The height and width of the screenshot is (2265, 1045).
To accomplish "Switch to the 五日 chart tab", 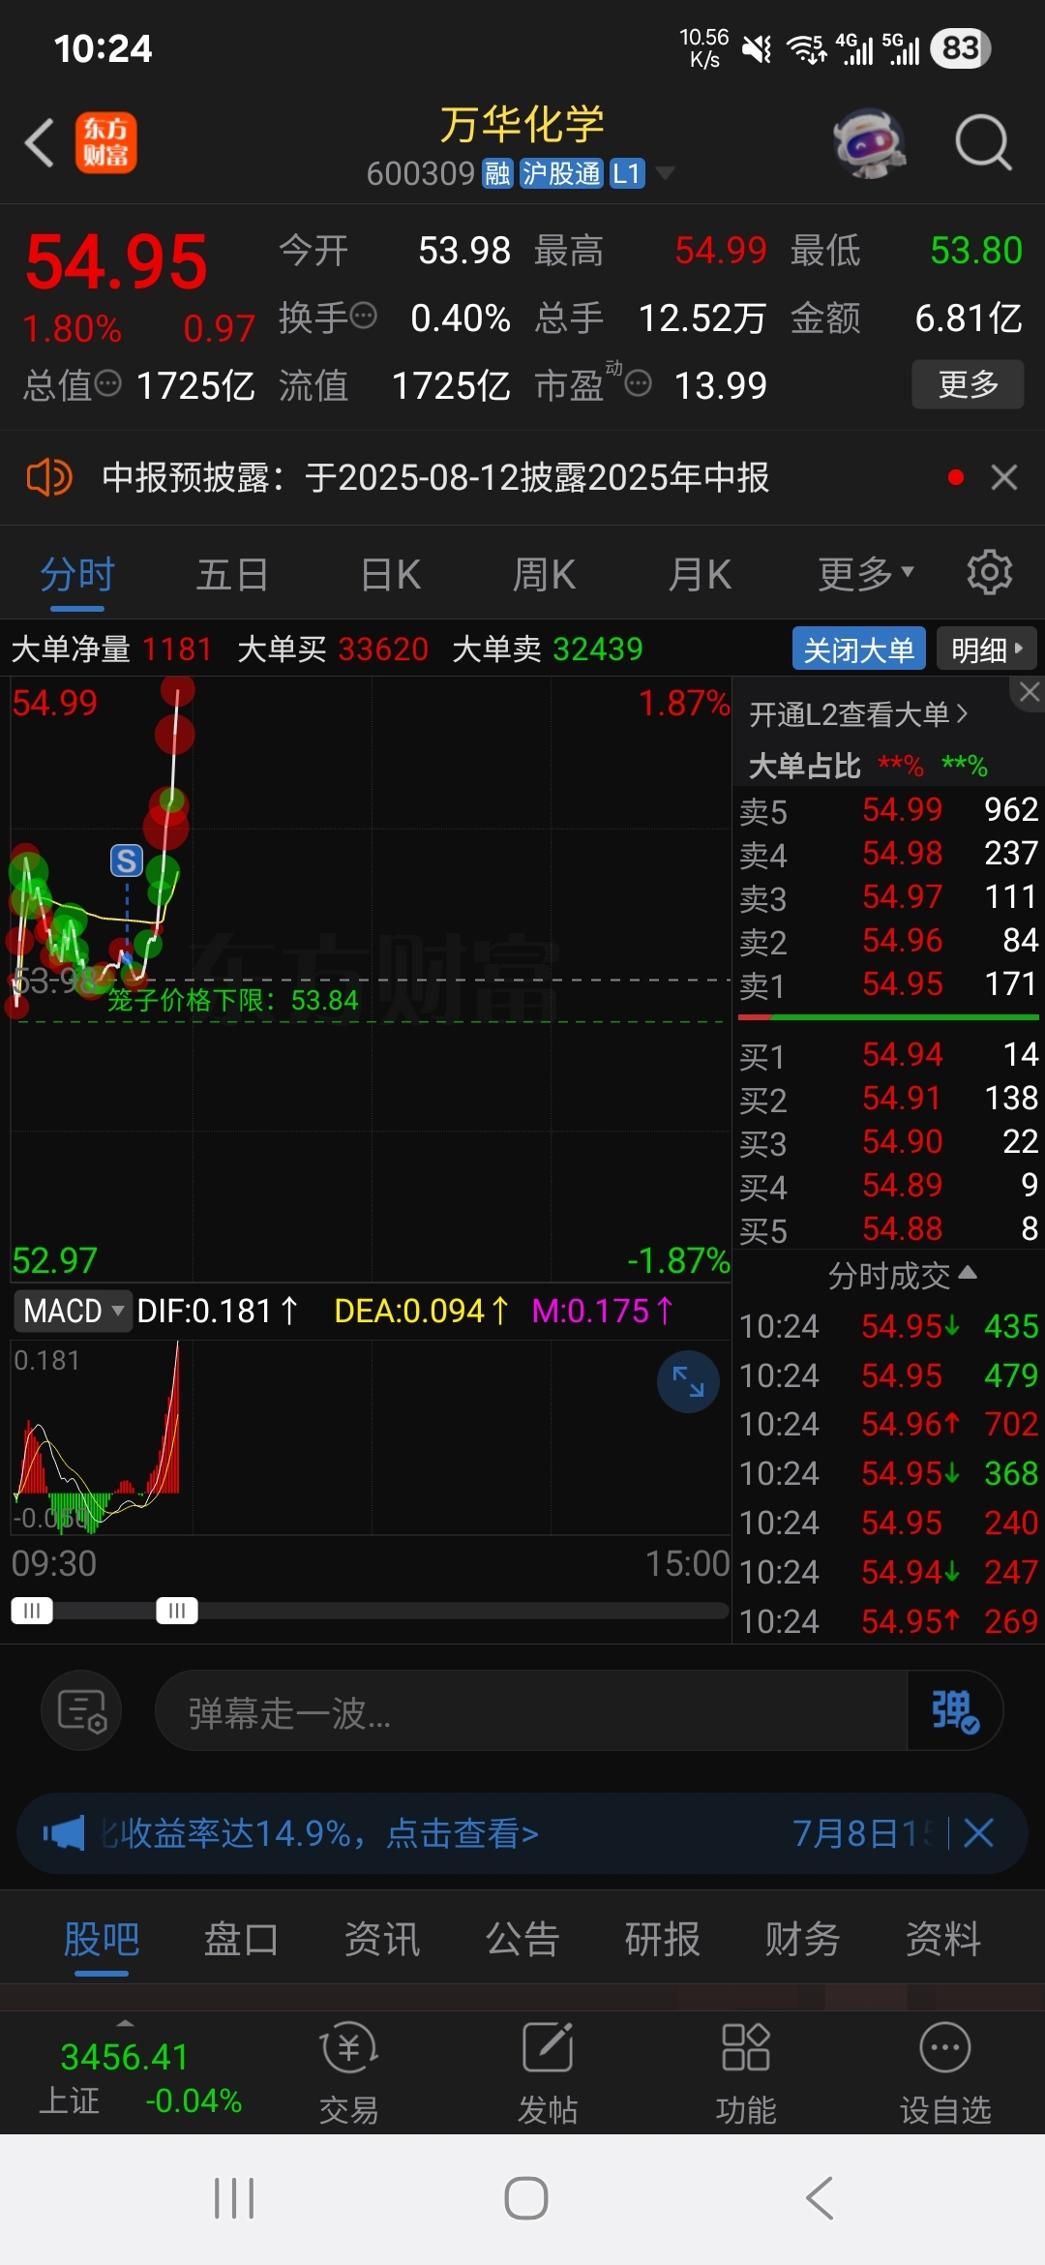I will [232, 575].
